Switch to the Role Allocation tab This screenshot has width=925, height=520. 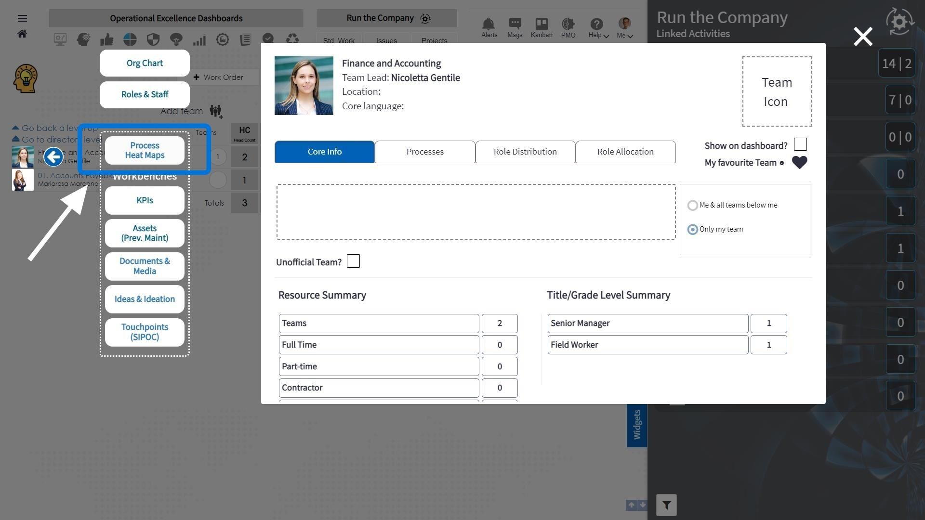click(x=625, y=152)
